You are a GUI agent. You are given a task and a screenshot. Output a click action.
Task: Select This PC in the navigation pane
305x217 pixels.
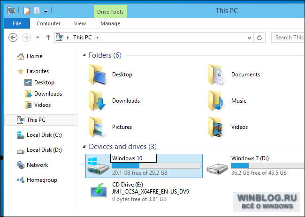coord(41,120)
